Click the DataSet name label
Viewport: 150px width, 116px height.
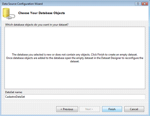(14, 92)
